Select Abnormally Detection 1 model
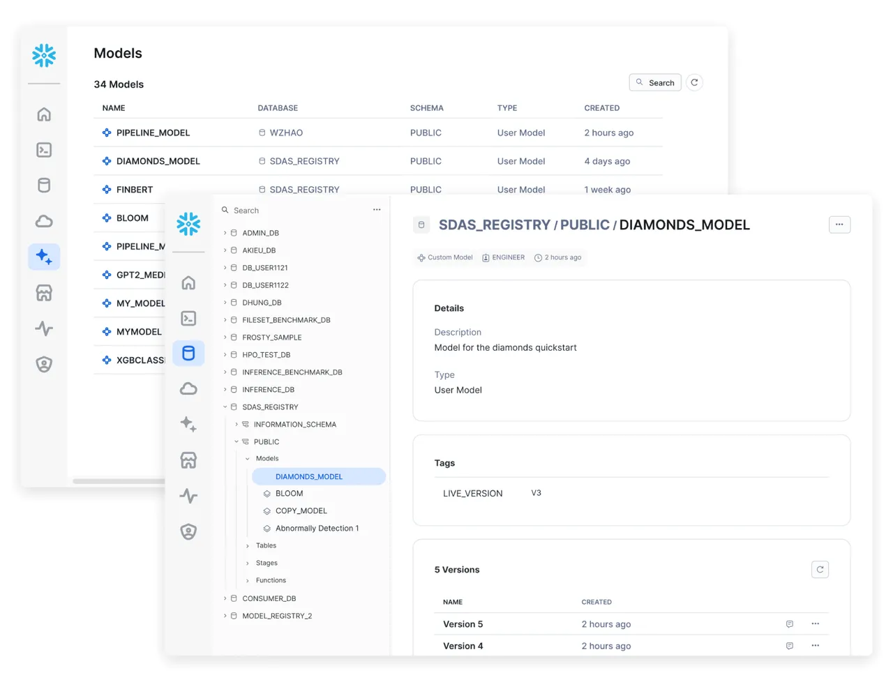The height and width of the screenshot is (682, 893). pyautogui.click(x=317, y=528)
